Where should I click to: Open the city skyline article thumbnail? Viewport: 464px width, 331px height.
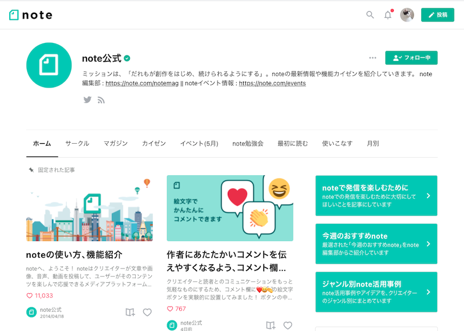pyautogui.click(x=89, y=208)
